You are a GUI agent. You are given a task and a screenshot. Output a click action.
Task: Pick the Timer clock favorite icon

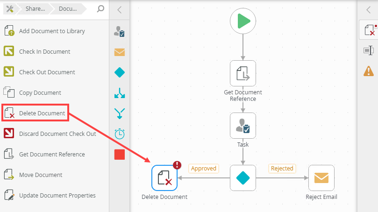point(119,134)
